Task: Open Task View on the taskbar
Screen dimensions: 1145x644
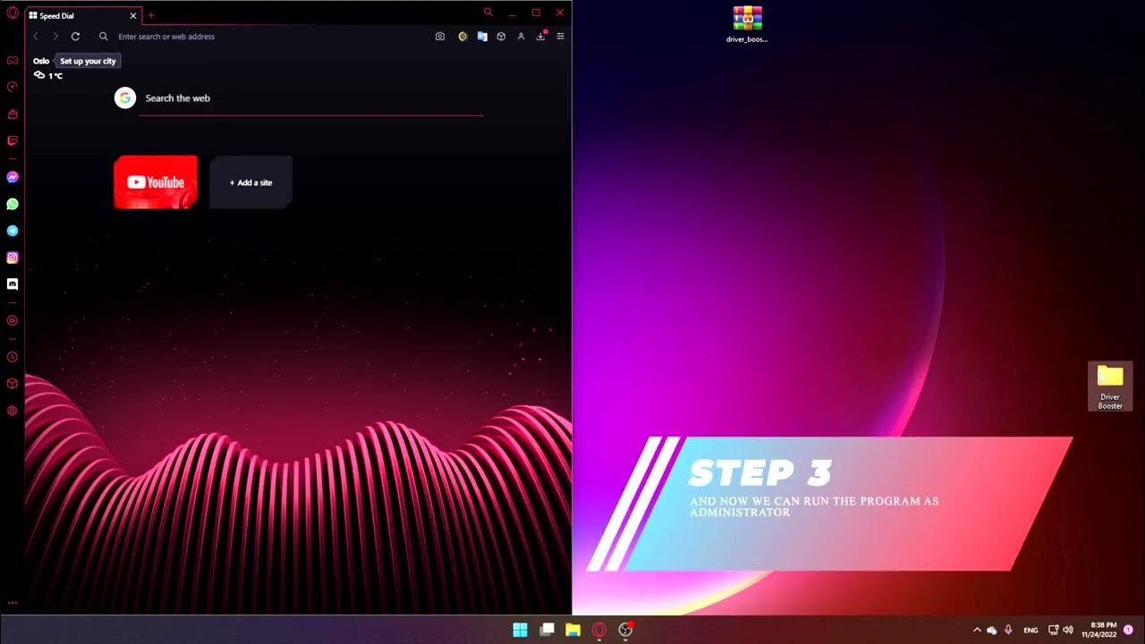Action: pyautogui.click(x=547, y=630)
